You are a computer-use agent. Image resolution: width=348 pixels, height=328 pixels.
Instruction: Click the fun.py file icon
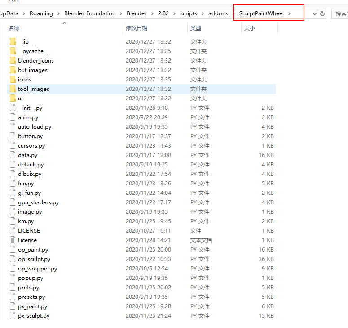click(x=13, y=183)
